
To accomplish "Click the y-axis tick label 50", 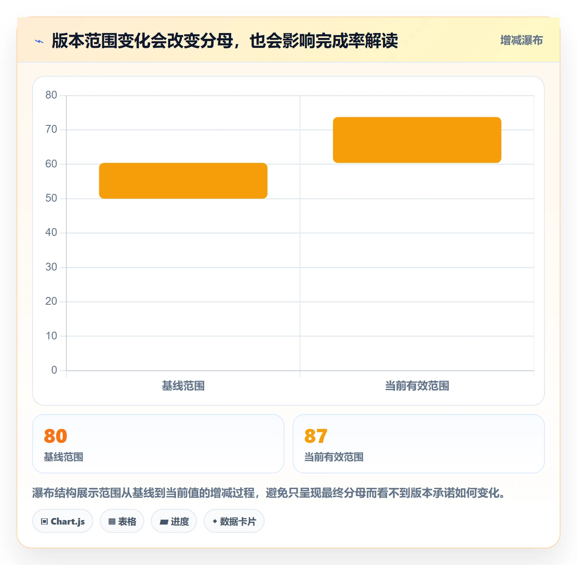I will tap(51, 198).
